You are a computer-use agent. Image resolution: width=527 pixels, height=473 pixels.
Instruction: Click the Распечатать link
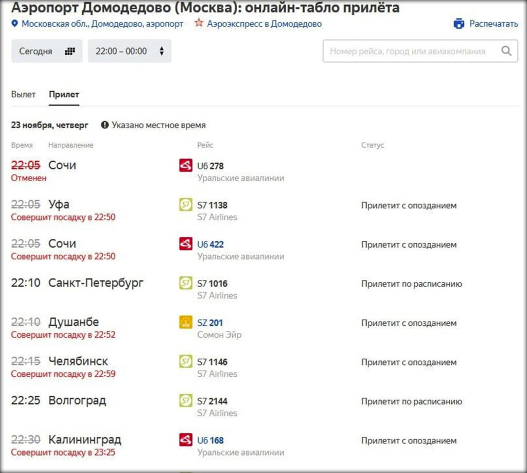tap(494, 24)
